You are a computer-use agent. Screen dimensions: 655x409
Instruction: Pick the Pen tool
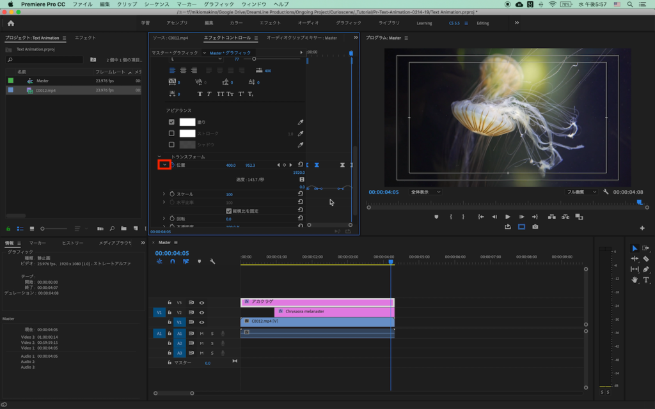tap(646, 269)
